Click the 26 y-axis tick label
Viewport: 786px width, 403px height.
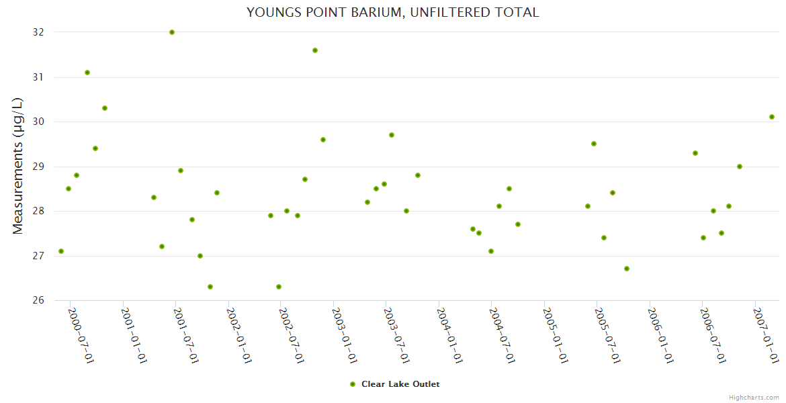pos(38,300)
